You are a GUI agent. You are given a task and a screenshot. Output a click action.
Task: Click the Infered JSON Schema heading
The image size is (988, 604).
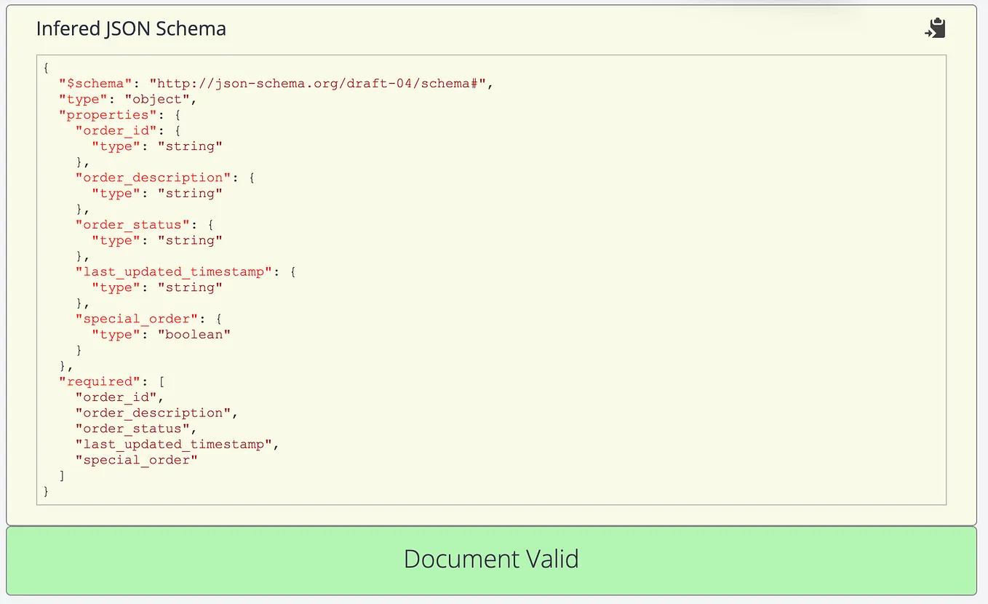pos(131,28)
